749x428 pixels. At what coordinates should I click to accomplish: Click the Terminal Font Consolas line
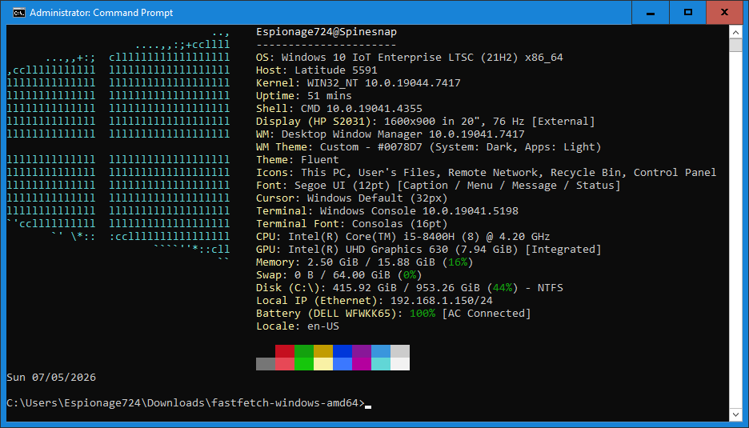click(x=351, y=223)
